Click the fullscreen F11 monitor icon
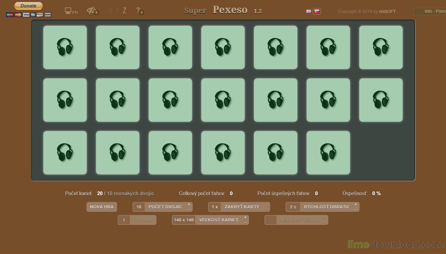 point(68,11)
